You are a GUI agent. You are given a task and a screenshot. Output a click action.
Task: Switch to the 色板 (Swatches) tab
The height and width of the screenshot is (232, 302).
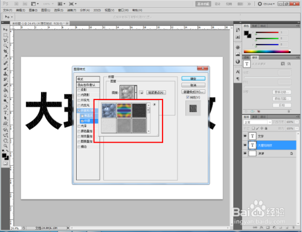[x=255, y=26]
